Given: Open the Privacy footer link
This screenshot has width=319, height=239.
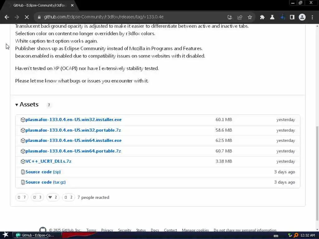Looking at the screenshot, I should [107, 230].
